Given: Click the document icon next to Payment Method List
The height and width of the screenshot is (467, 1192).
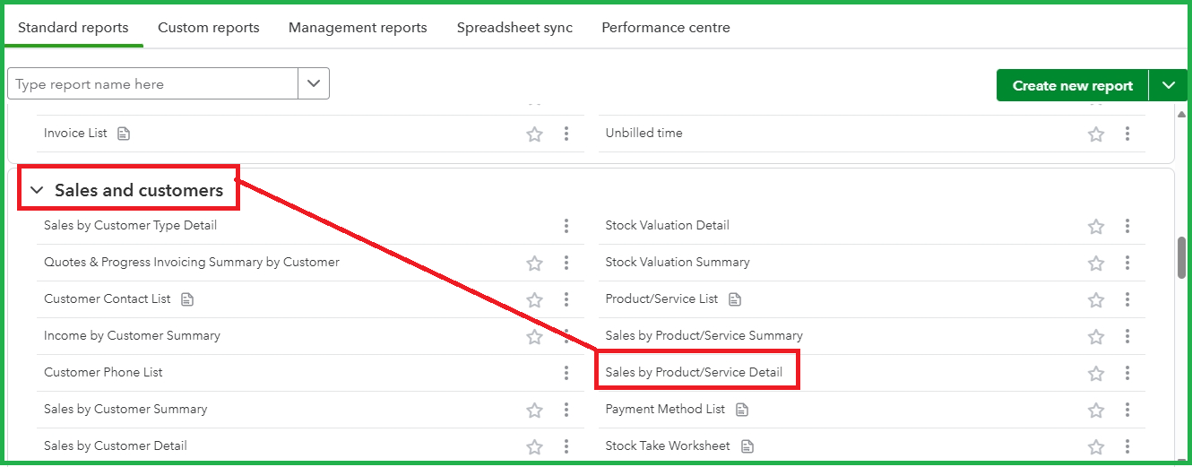Looking at the screenshot, I should coord(741,410).
